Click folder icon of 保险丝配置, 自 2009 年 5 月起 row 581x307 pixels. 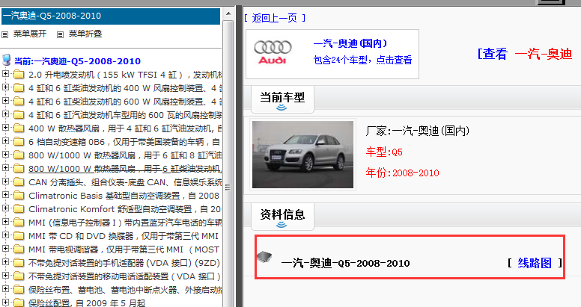click(x=19, y=303)
